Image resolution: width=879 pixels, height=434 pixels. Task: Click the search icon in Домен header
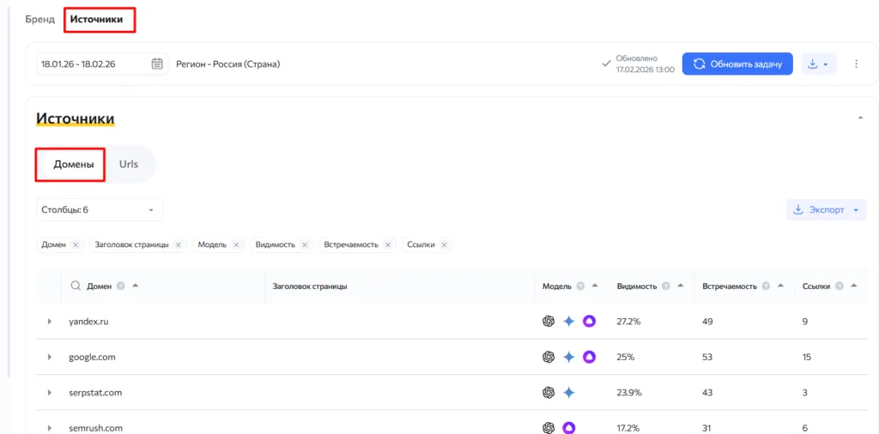point(76,286)
